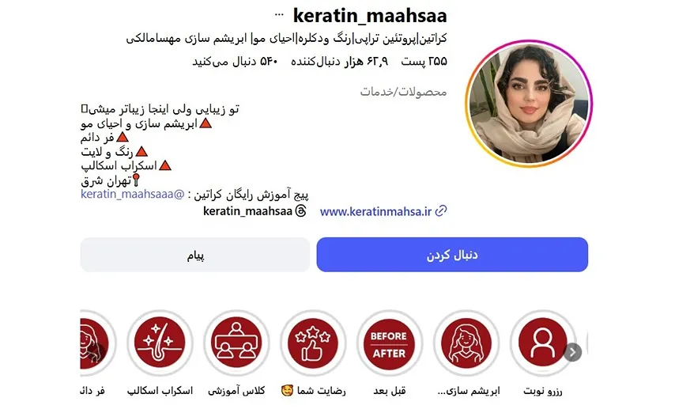690x413 pixels.
Task: View the profile picture story
Action: pos(529,104)
